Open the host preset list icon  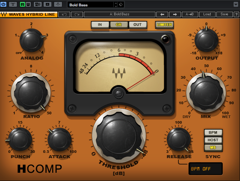[x=47, y=4]
